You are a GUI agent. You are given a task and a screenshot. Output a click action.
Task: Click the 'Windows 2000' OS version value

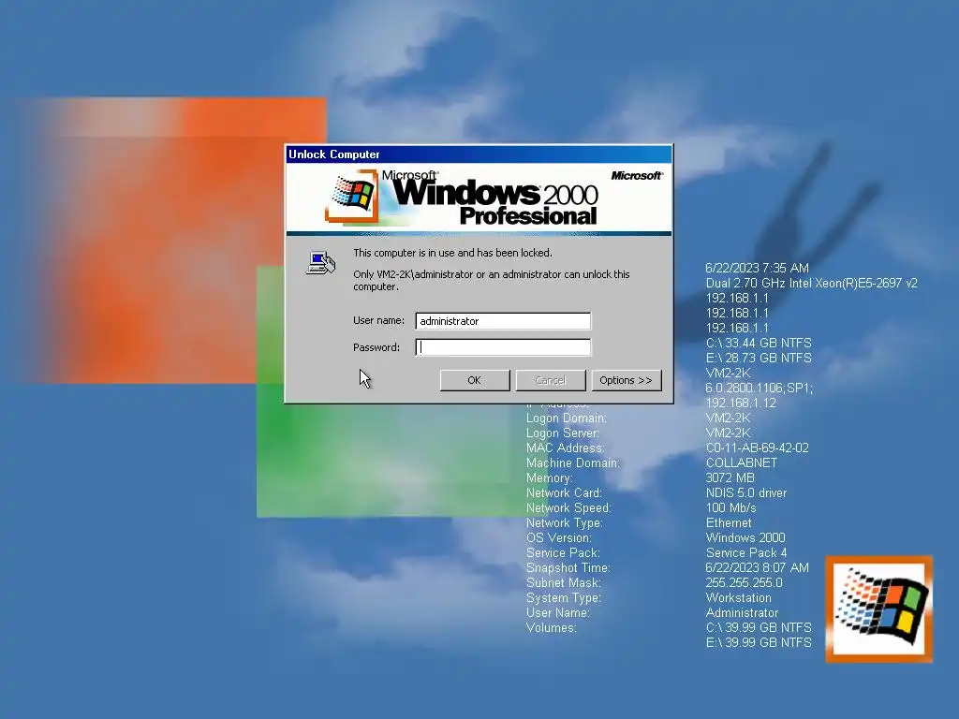point(745,538)
